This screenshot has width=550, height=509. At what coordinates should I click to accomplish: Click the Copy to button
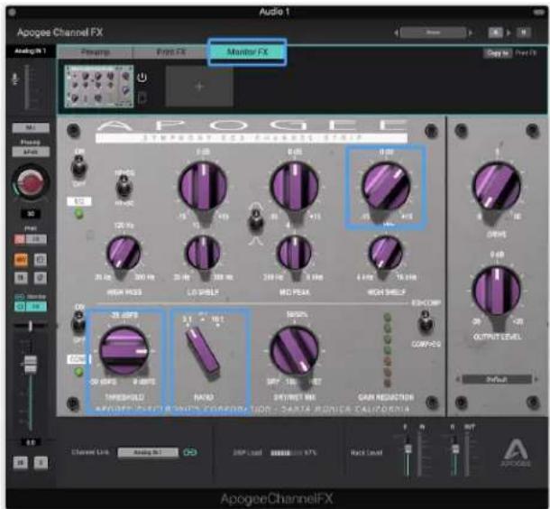[x=498, y=53]
